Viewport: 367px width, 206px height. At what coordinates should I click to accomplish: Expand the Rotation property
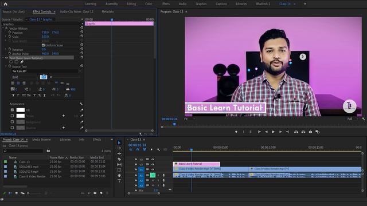pos(6,49)
